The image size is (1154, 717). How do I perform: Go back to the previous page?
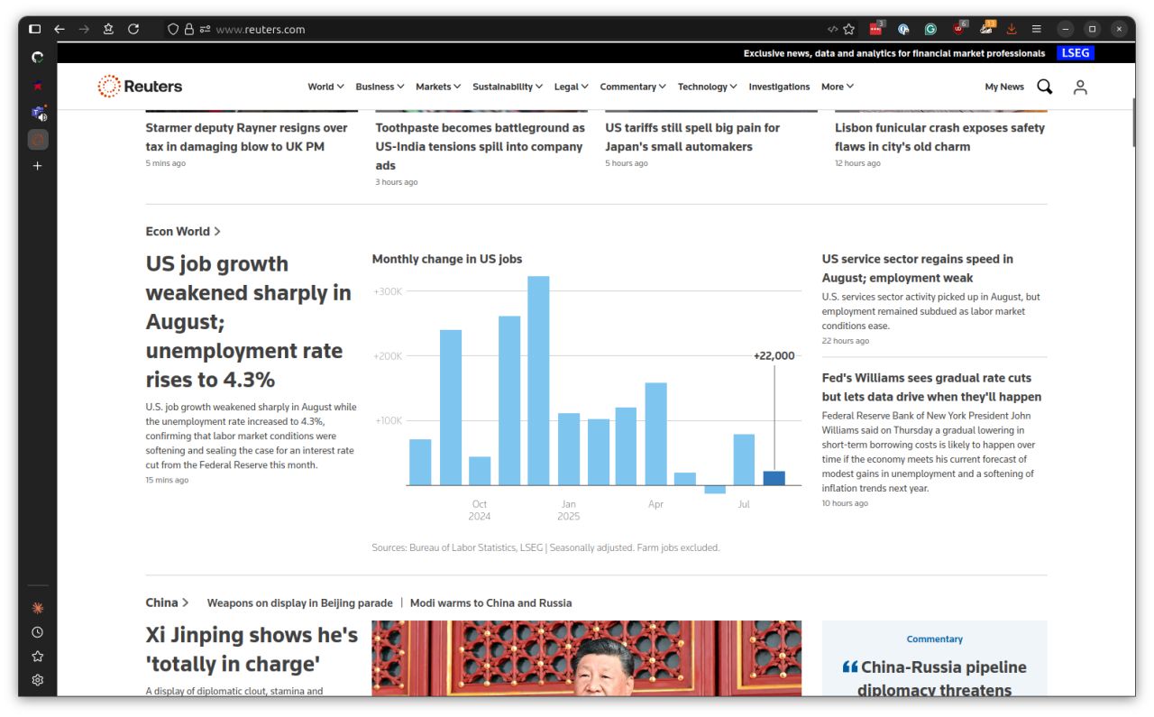(x=60, y=29)
